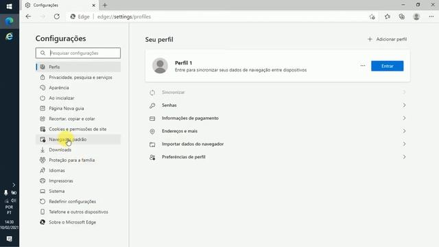Expand the Senhas row chevron
Viewport: 439px width, 247px height.
point(404,105)
